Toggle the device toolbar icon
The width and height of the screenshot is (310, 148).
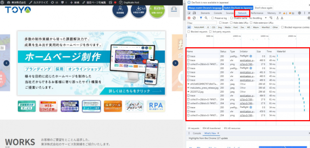click(x=194, y=13)
